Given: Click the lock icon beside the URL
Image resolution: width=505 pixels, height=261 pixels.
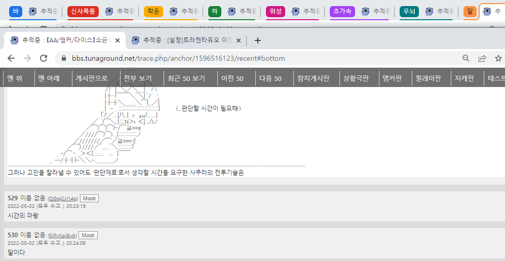Looking at the screenshot, I should [x=64, y=58].
